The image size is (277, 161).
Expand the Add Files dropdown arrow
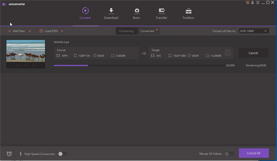30,31
